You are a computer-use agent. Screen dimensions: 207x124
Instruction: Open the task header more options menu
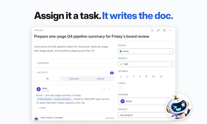tap(170, 30)
